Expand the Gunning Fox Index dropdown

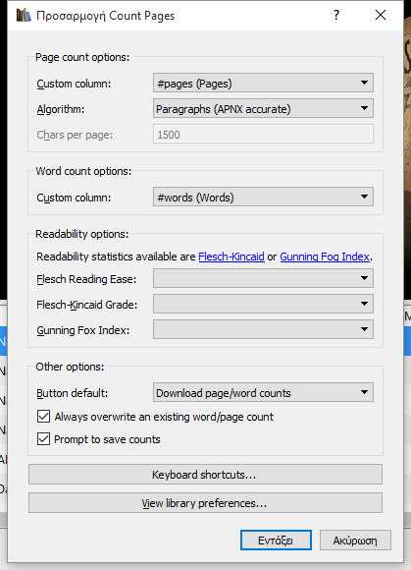(x=263, y=329)
